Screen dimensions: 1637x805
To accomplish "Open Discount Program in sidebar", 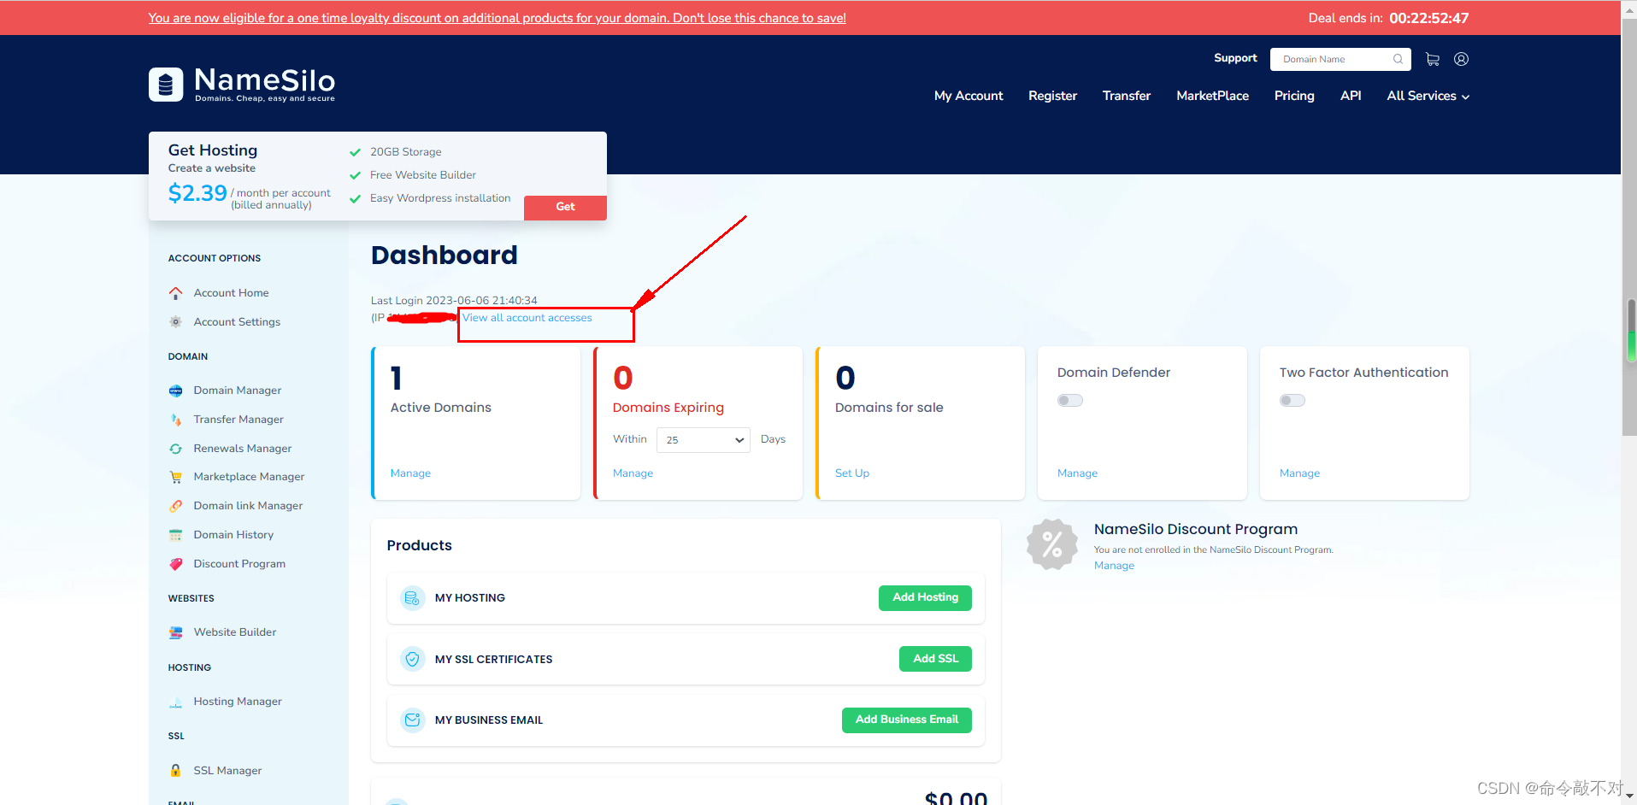I will pyautogui.click(x=239, y=564).
